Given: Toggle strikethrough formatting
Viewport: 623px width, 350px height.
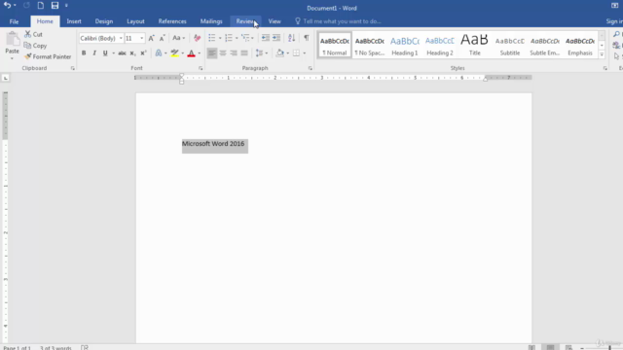Looking at the screenshot, I should (x=122, y=52).
